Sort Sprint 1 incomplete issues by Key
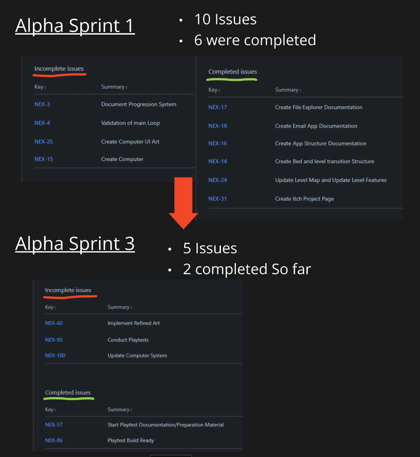 [40, 87]
